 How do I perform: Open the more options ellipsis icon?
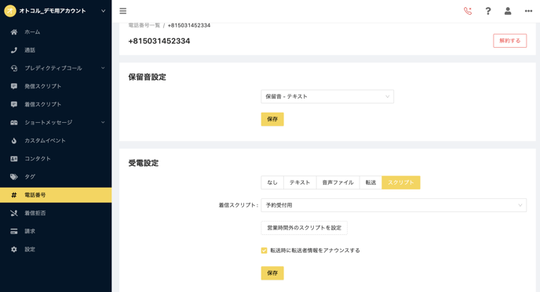[x=528, y=11]
